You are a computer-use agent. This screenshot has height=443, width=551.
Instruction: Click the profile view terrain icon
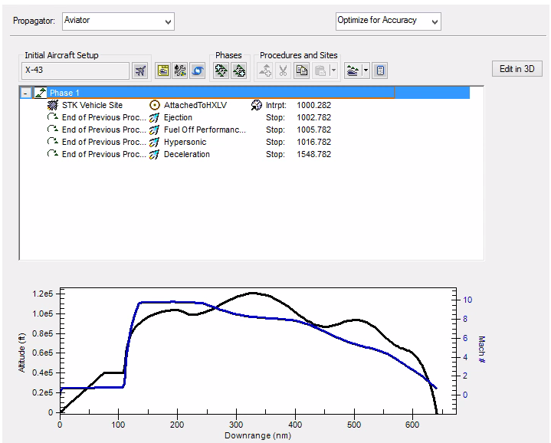[353, 71]
